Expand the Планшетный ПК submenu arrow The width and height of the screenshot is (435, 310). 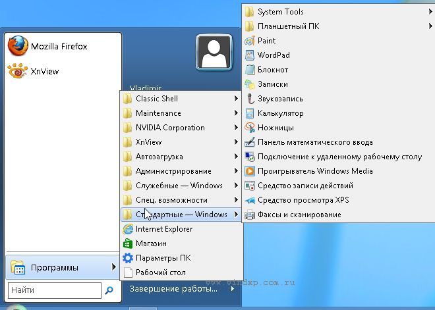pos(430,26)
